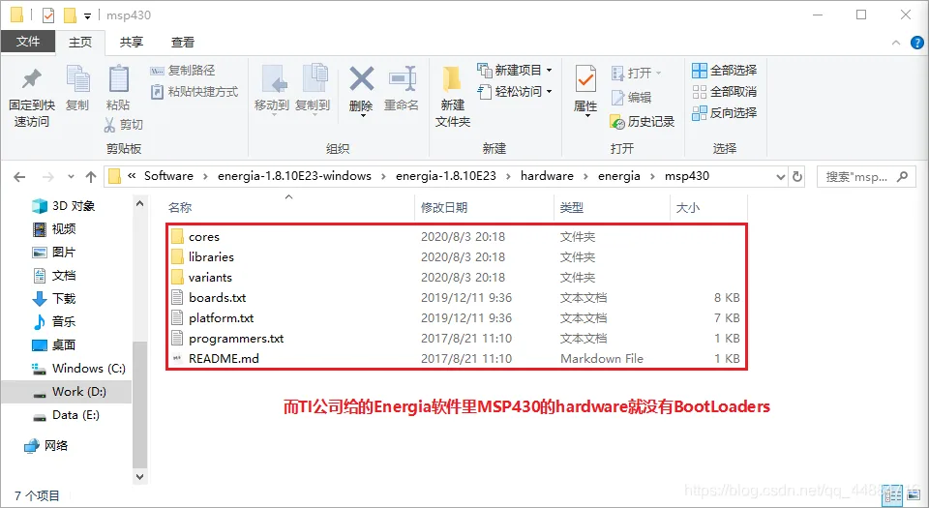Sort by Size (大小) column header

(x=688, y=208)
